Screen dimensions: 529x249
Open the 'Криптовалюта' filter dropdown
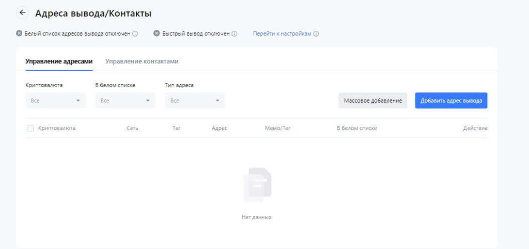click(x=55, y=101)
